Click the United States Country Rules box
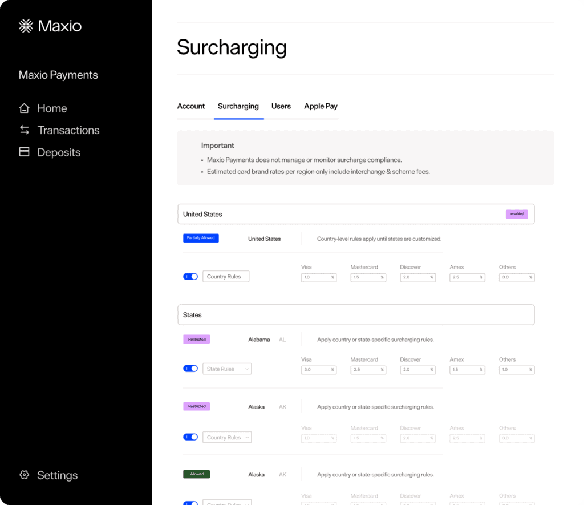The image size is (584, 505). (x=226, y=277)
